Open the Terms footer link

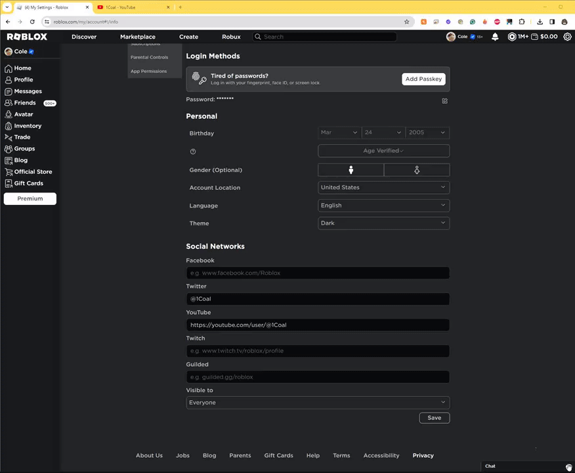341,455
